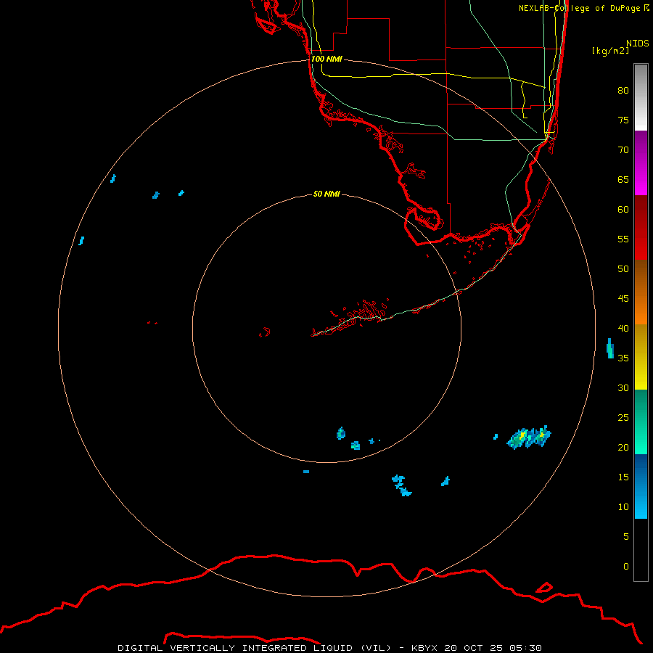Select scale value 55
The height and width of the screenshot is (653, 653).
pos(623,239)
